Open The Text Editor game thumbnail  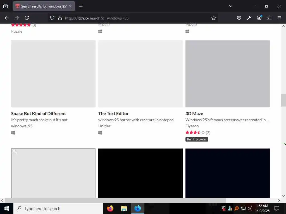(140, 74)
